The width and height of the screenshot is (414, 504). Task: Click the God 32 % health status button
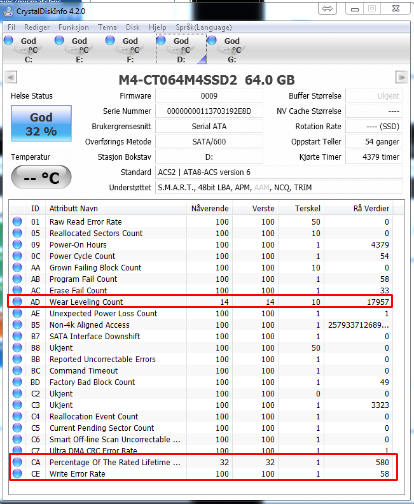point(41,123)
